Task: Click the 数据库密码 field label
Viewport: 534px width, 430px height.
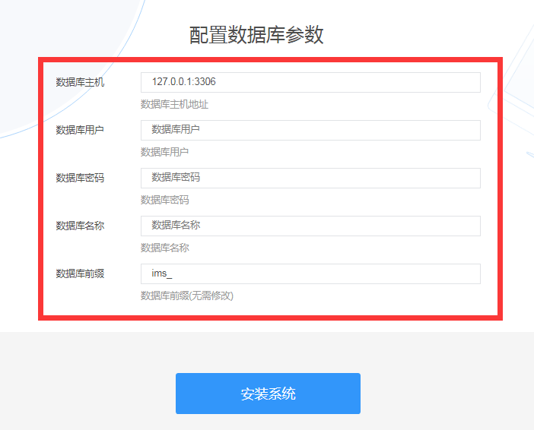Action: (x=80, y=178)
